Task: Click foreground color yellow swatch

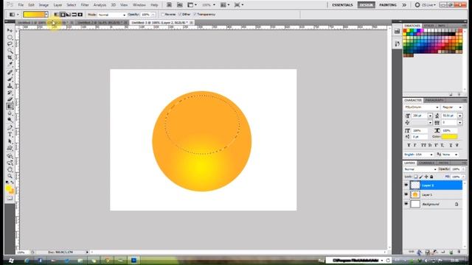Action: point(8,188)
